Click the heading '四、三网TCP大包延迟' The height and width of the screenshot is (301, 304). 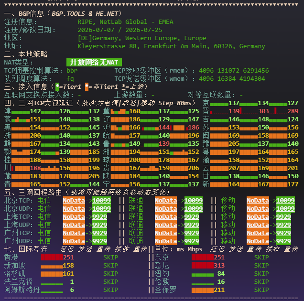click(38, 103)
